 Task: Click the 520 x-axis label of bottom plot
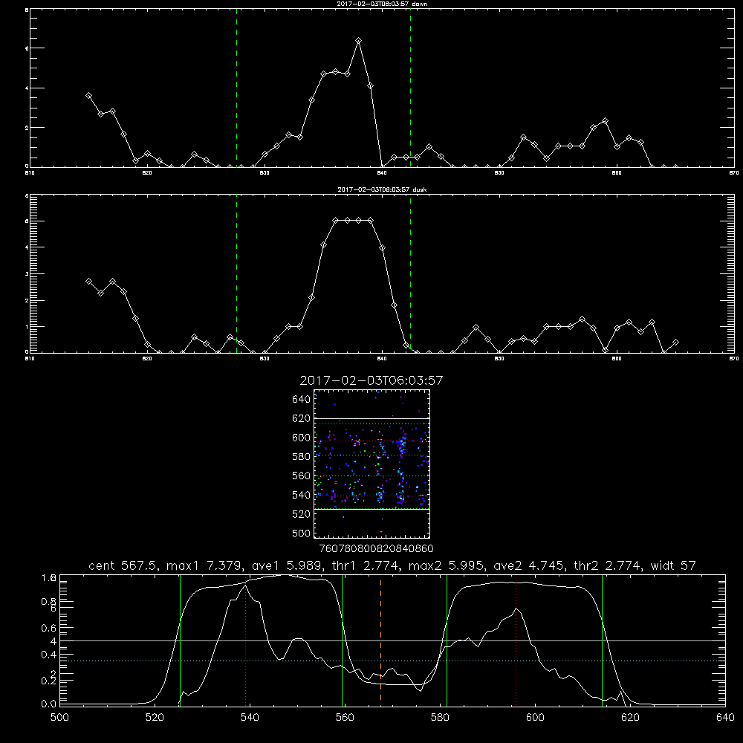point(155,718)
